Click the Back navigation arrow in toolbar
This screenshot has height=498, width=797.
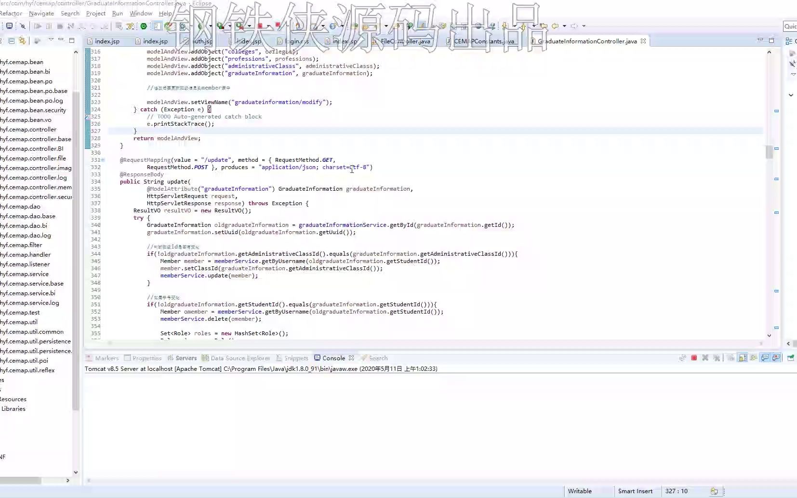pos(555,26)
